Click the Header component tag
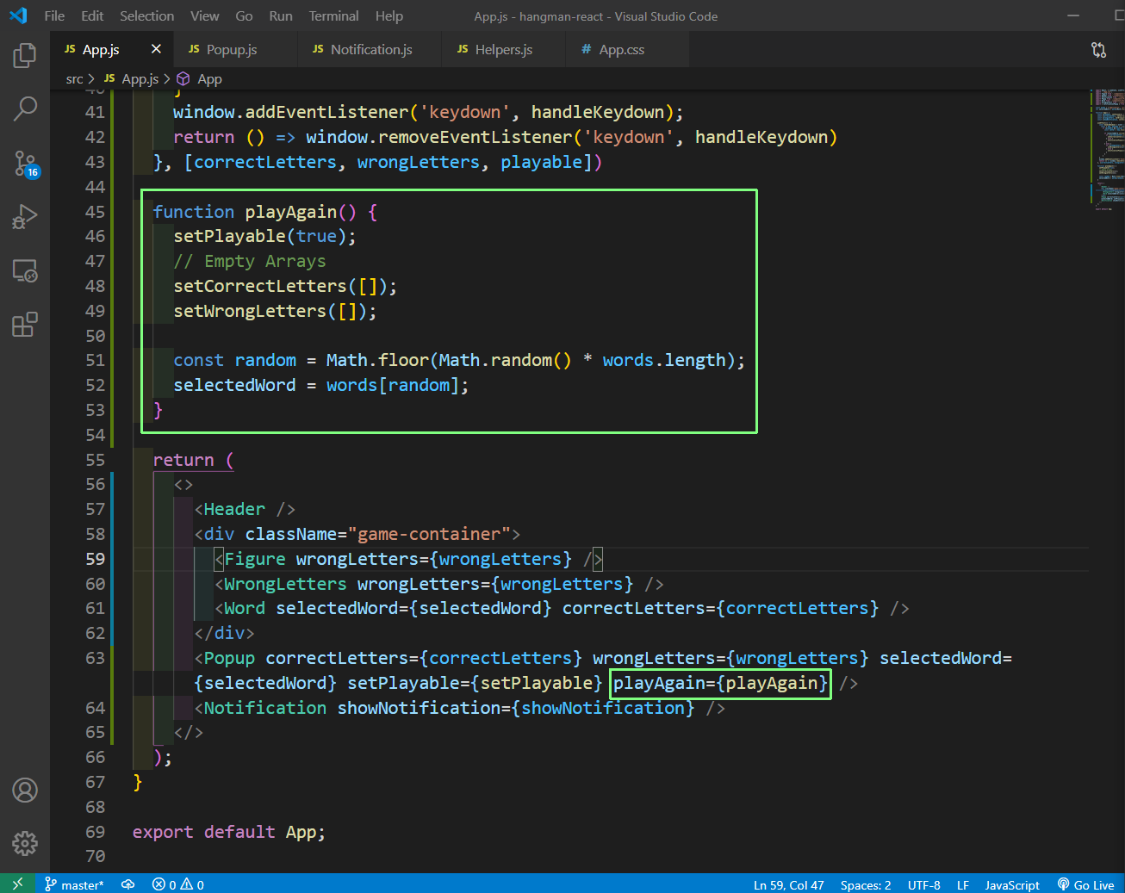Image resolution: width=1125 pixels, height=893 pixels. point(245,509)
